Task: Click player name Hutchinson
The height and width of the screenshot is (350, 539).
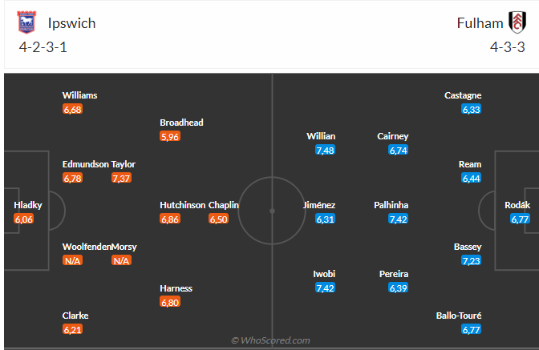Action: (182, 205)
